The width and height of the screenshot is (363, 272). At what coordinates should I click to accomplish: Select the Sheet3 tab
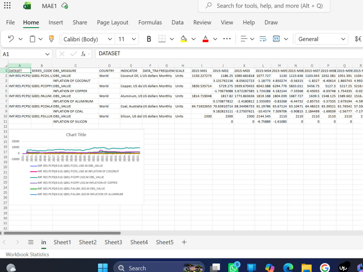click(113, 242)
